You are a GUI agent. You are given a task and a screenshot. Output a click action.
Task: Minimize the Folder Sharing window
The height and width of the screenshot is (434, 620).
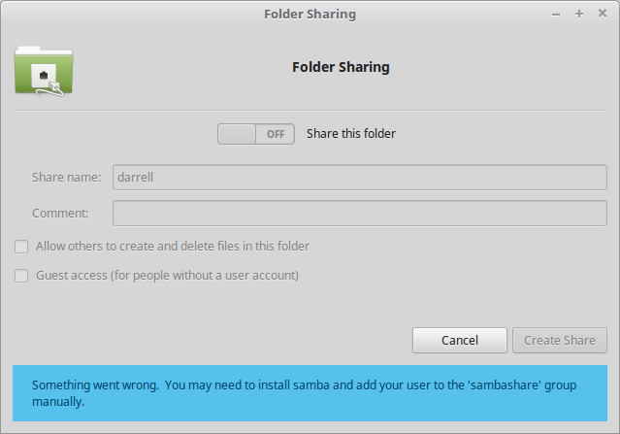click(556, 14)
